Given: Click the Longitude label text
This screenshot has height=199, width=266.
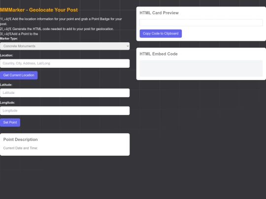Looking at the screenshot, I should pyautogui.click(x=7, y=103).
